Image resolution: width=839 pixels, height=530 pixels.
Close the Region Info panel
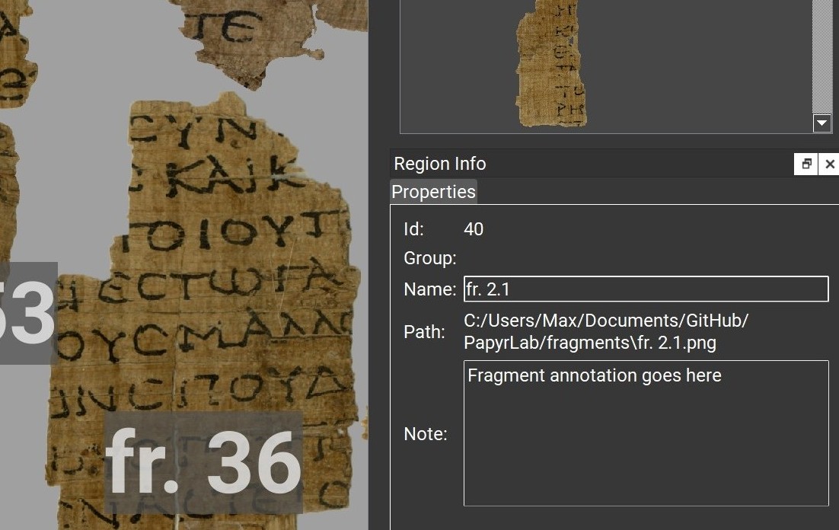[x=829, y=164]
